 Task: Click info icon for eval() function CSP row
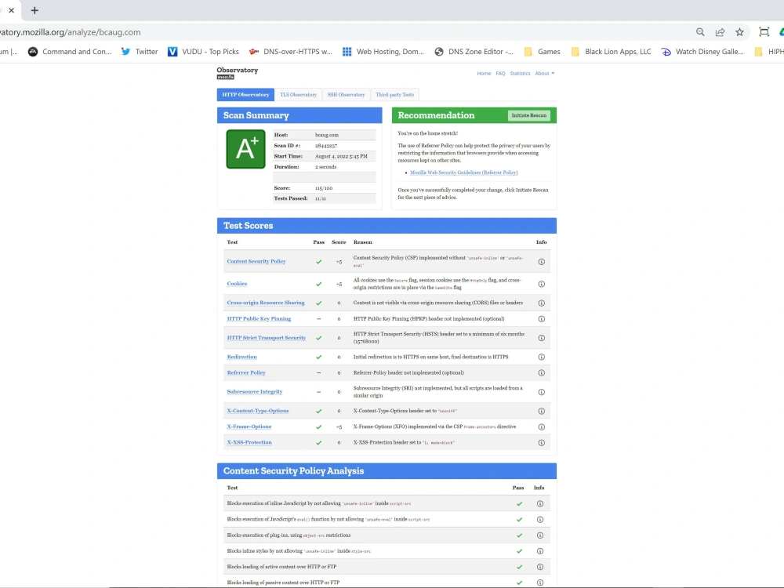540,520
